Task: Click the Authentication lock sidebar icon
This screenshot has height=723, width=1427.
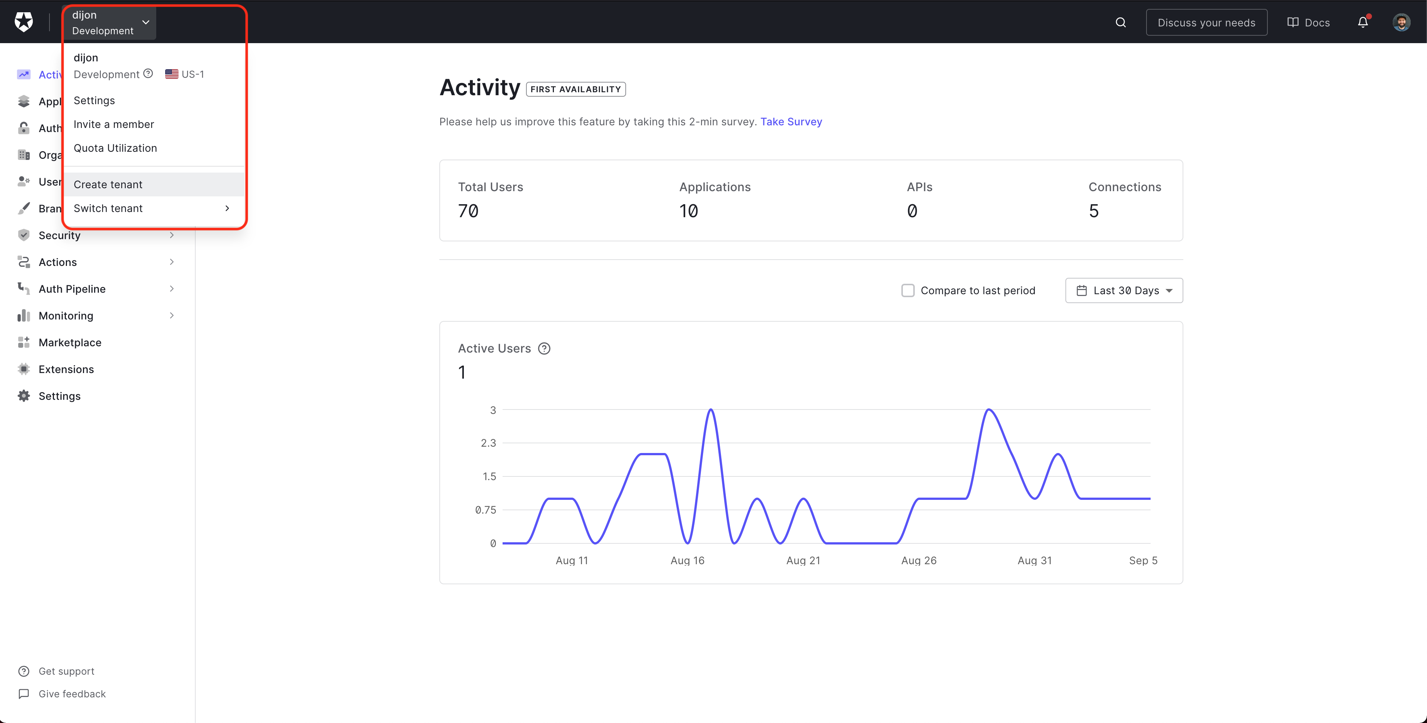Action: tap(24, 128)
